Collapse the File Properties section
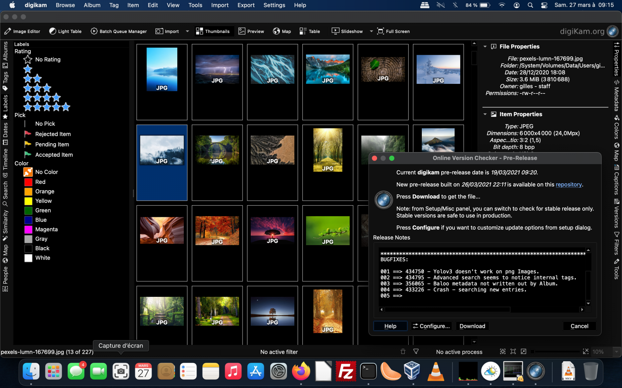This screenshot has width=622, height=388. click(484, 46)
